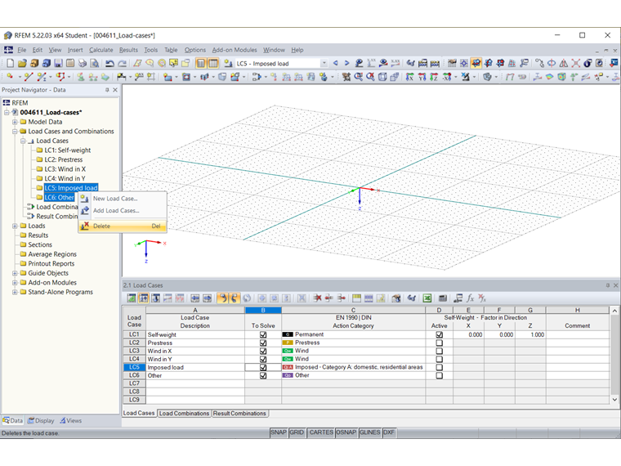Click the table navigate right arrow icon
The image size is (621, 466).
pos(207,298)
